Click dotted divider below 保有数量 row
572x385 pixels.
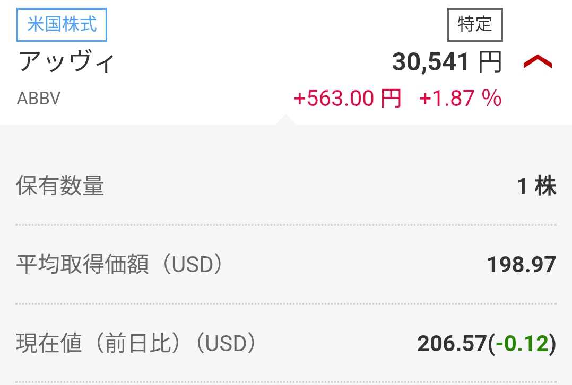point(286,225)
